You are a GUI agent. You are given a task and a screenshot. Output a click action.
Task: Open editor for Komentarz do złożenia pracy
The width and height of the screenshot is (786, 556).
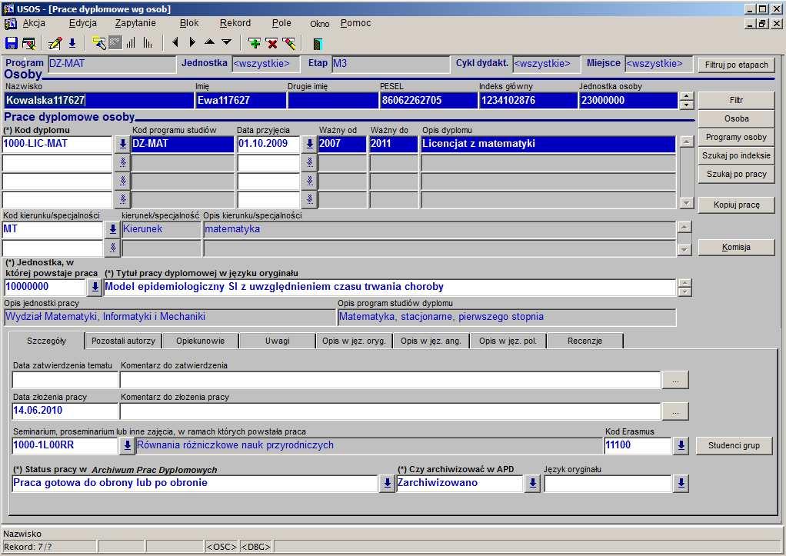point(675,411)
